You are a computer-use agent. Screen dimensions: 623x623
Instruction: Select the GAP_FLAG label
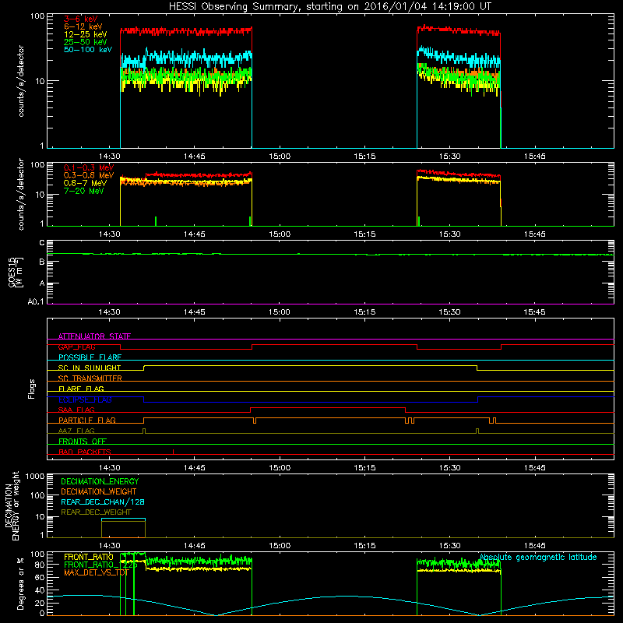76,347
